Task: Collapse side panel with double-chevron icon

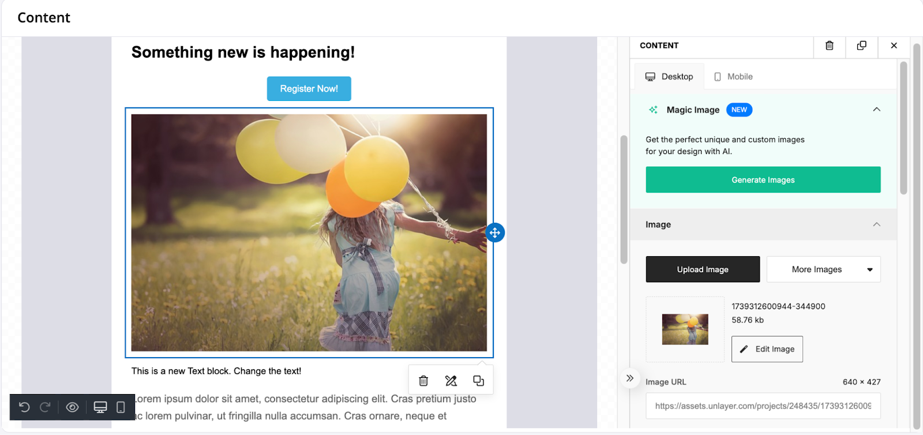Action: pos(630,378)
